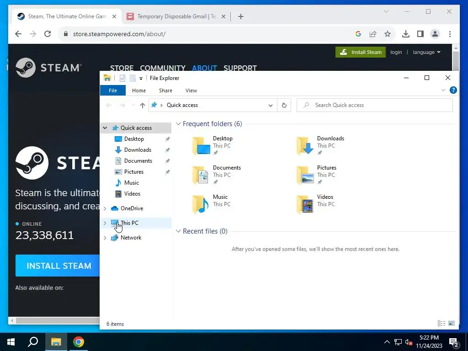Screen dimensions: 468x351
Task: Switch to large thumbnails view layout
Action: (452, 324)
